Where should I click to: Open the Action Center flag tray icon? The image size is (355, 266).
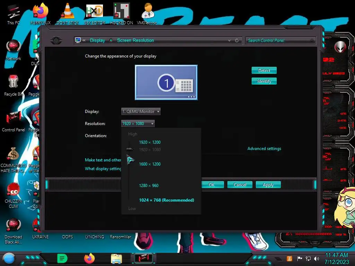point(300,258)
